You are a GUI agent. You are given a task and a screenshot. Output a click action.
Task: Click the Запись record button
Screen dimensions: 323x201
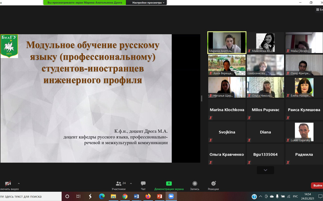[x=194, y=185]
